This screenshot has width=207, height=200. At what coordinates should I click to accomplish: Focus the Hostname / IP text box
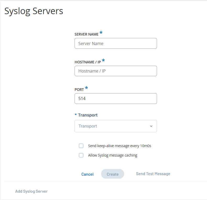coord(115,71)
